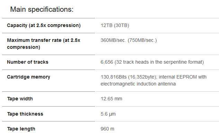This screenshot has height=136, width=219.
Task: Select the Maximum transfer rate label
Action: (44, 44)
